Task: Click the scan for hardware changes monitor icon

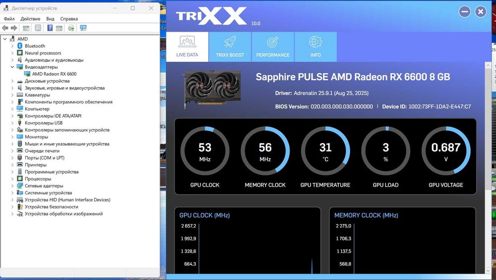Action: click(83, 28)
